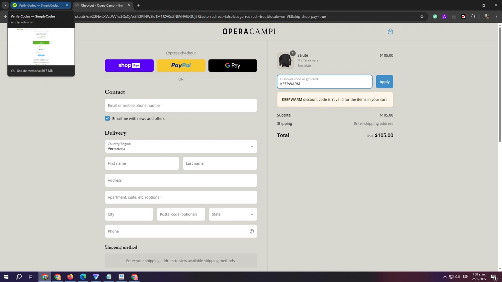Apply the KEEPWARM discount code
This screenshot has height=282, width=502.
(385, 82)
